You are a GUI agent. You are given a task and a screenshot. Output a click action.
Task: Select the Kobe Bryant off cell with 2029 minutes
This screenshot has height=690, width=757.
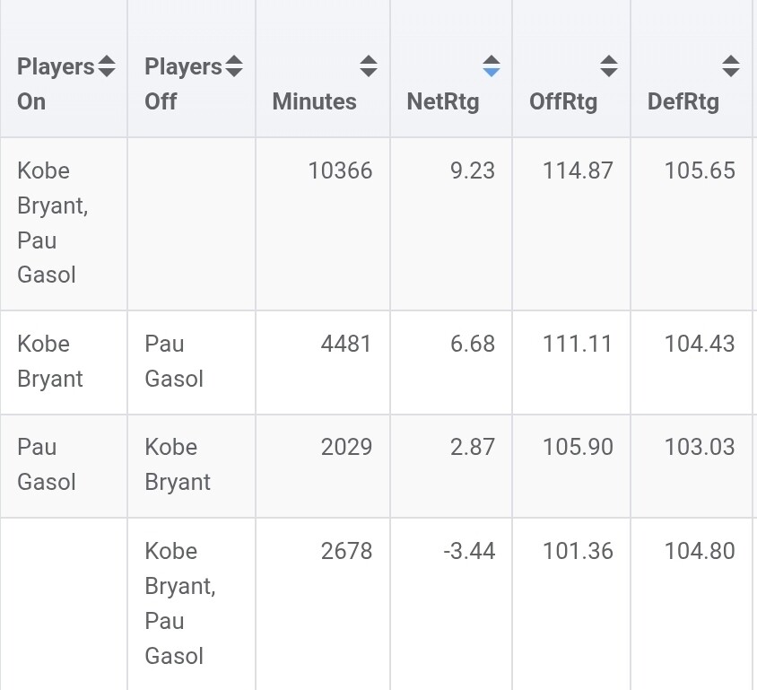pyautogui.click(x=192, y=466)
